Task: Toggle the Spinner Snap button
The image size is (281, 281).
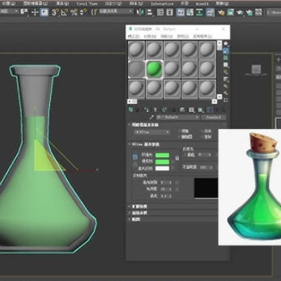Action: pos(83,12)
